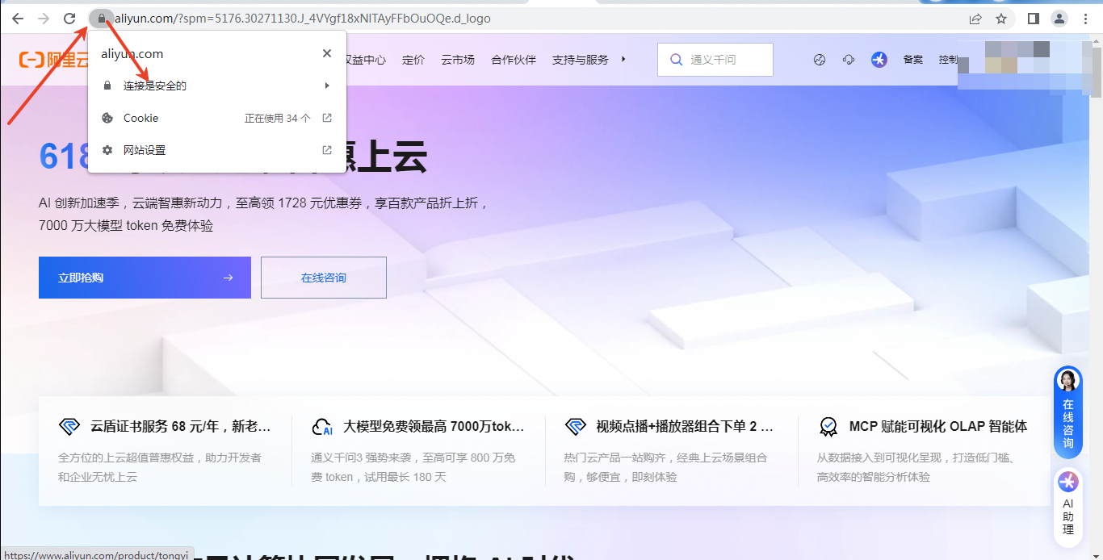The height and width of the screenshot is (560, 1103).
Task: Click the headset support icon in header
Action: (x=849, y=60)
